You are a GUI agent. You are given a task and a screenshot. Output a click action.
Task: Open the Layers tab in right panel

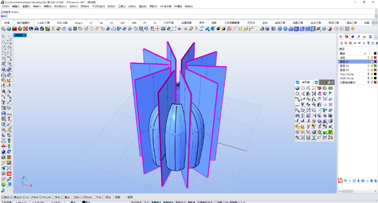coord(347,37)
